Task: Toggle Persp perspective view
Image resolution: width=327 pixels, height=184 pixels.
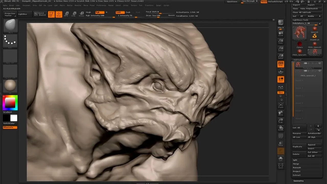Action: point(281,64)
